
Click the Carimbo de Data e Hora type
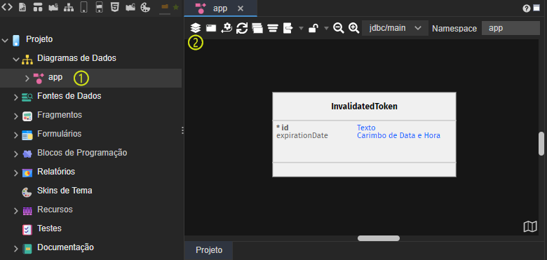click(x=398, y=135)
